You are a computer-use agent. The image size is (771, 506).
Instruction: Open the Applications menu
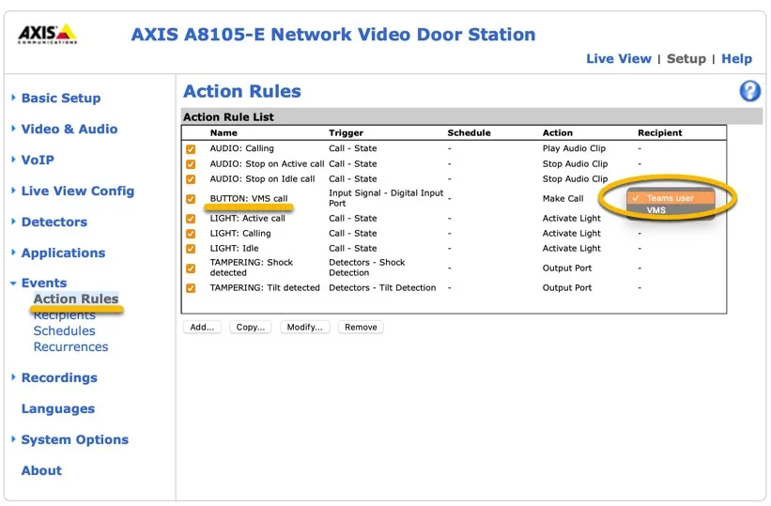coord(63,253)
